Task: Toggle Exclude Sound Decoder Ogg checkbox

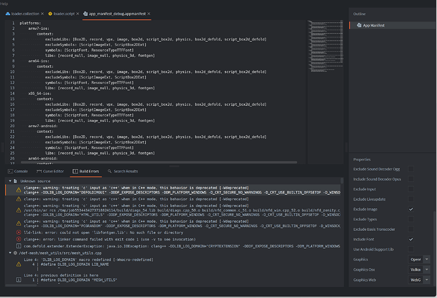Action: [411, 169]
